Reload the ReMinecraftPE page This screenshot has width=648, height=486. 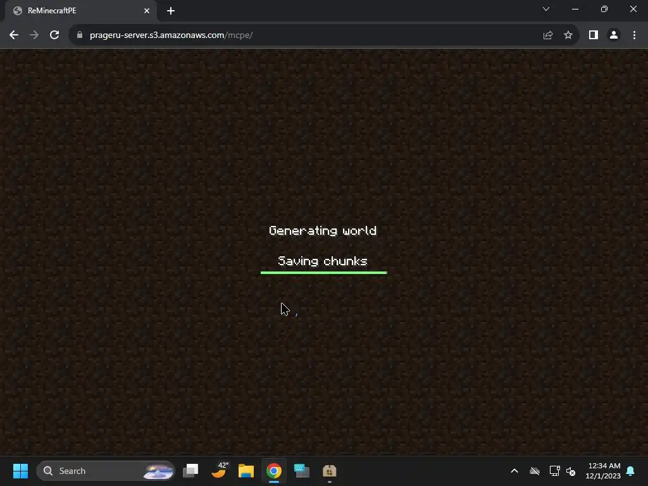coord(54,35)
